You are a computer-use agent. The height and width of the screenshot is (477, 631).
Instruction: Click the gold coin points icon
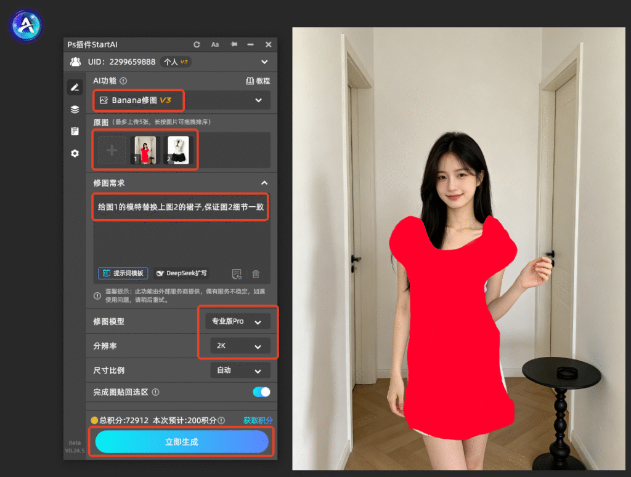[94, 420]
